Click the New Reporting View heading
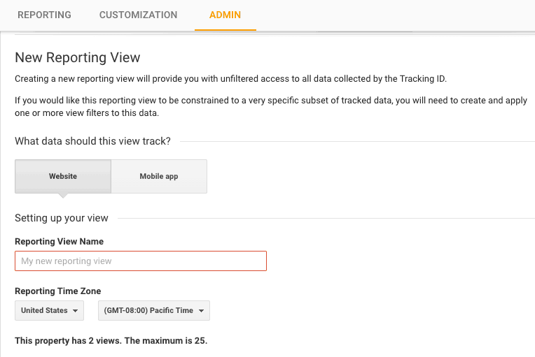This screenshot has height=357, width=535. (78, 57)
